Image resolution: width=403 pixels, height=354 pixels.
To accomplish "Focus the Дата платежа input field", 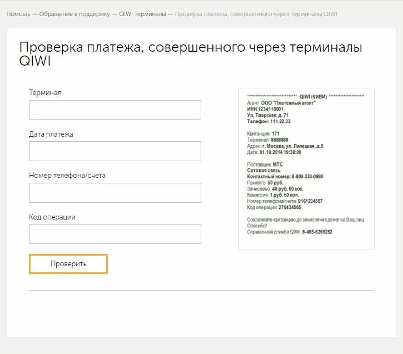I will pos(115,151).
